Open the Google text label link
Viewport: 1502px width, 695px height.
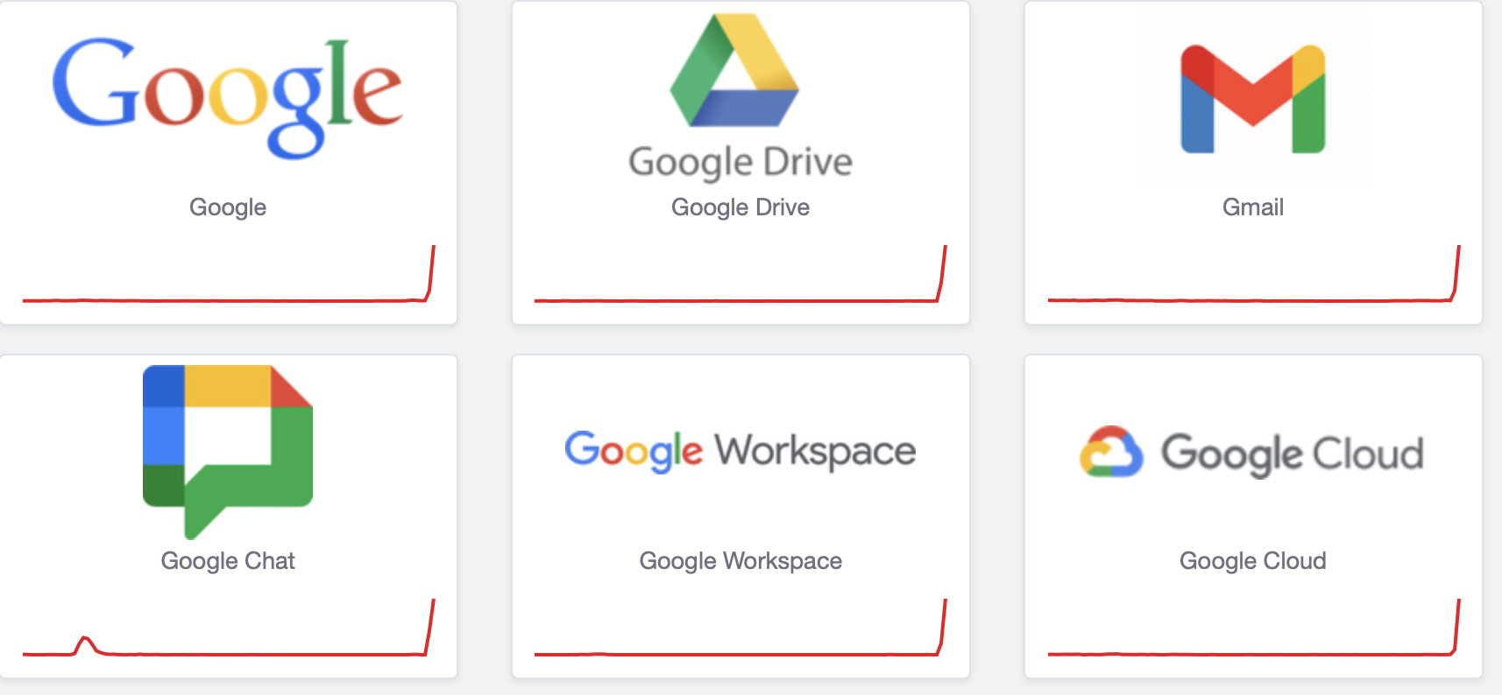click(x=228, y=207)
